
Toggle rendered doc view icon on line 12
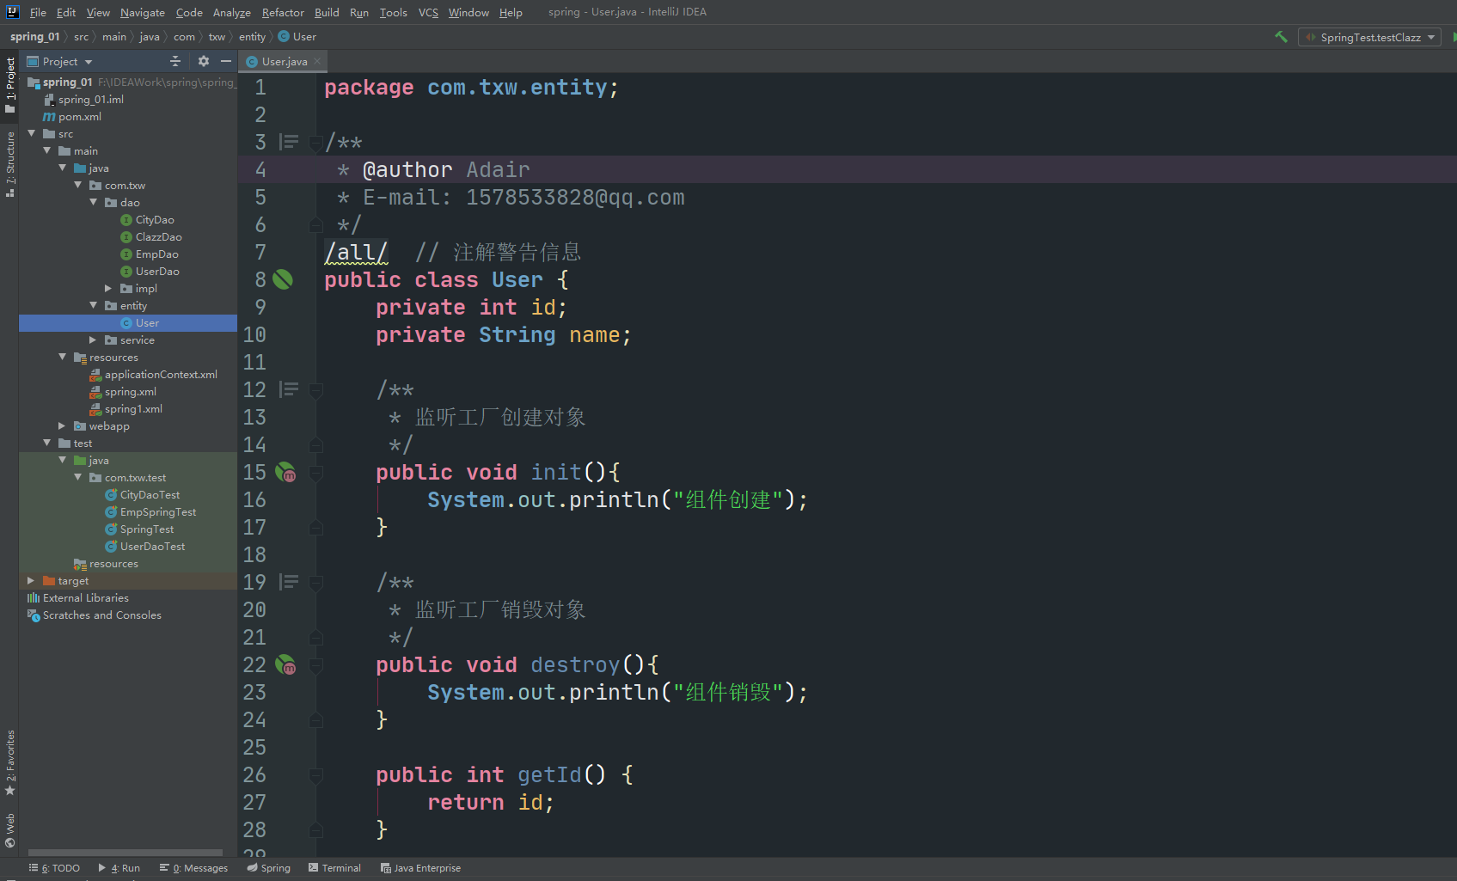point(289,389)
